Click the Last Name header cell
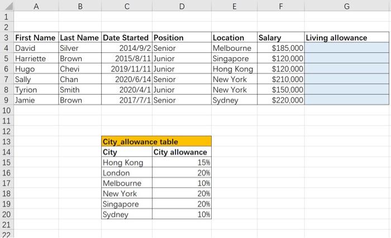 coord(80,37)
